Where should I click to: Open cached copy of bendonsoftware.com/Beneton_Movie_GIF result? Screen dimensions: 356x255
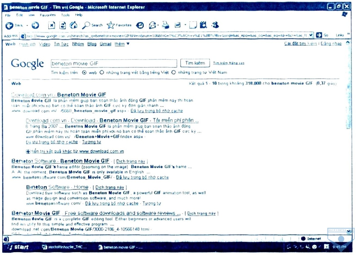pos(142,177)
